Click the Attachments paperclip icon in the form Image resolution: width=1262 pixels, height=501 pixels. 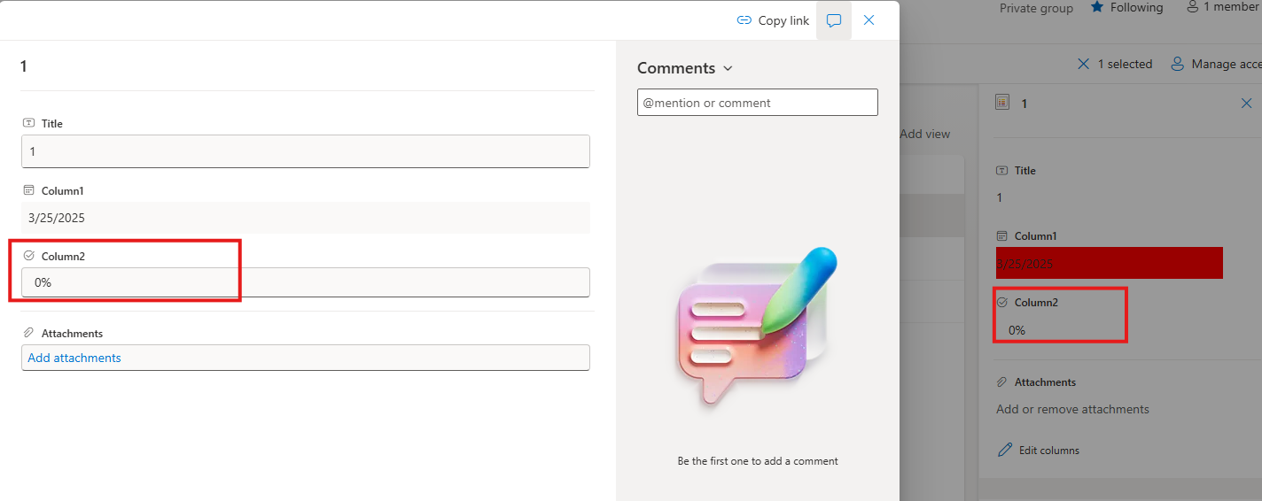tap(28, 333)
